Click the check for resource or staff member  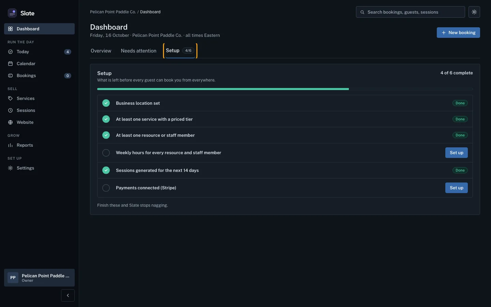coord(106,135)
